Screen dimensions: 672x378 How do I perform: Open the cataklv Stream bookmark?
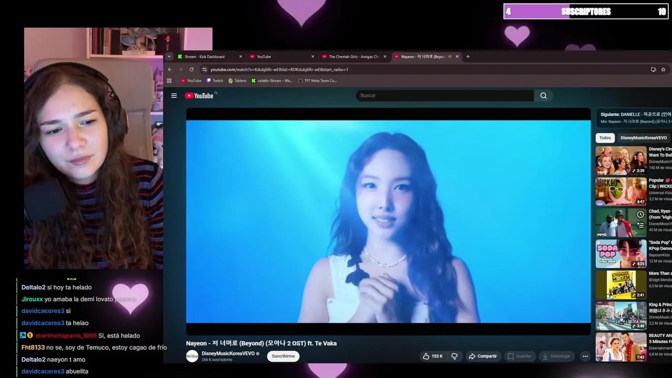[272, 81]
